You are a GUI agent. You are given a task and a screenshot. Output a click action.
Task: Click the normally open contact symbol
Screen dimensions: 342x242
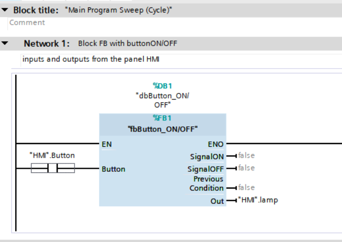click(52, 168)
